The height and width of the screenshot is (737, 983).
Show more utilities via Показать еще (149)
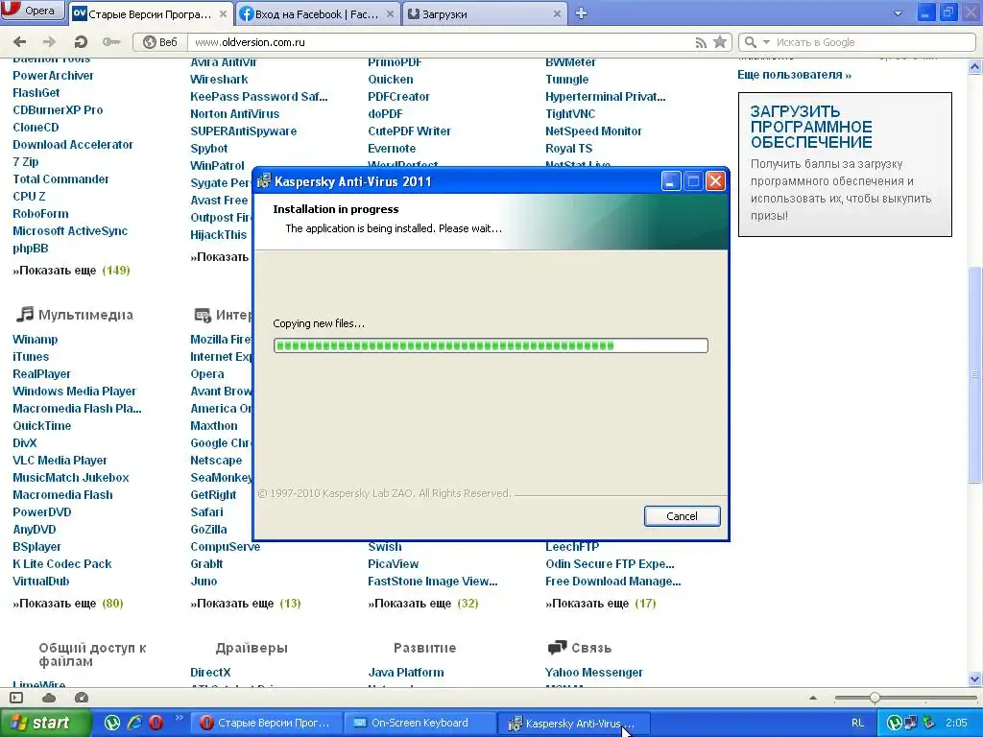point(71,270)
